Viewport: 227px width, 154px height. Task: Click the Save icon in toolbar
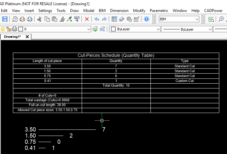pyautogui.click(x=5, y=19)
